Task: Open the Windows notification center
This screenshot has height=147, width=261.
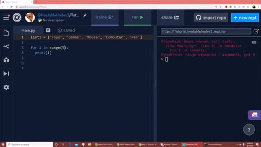Action: tap(257, 144)
